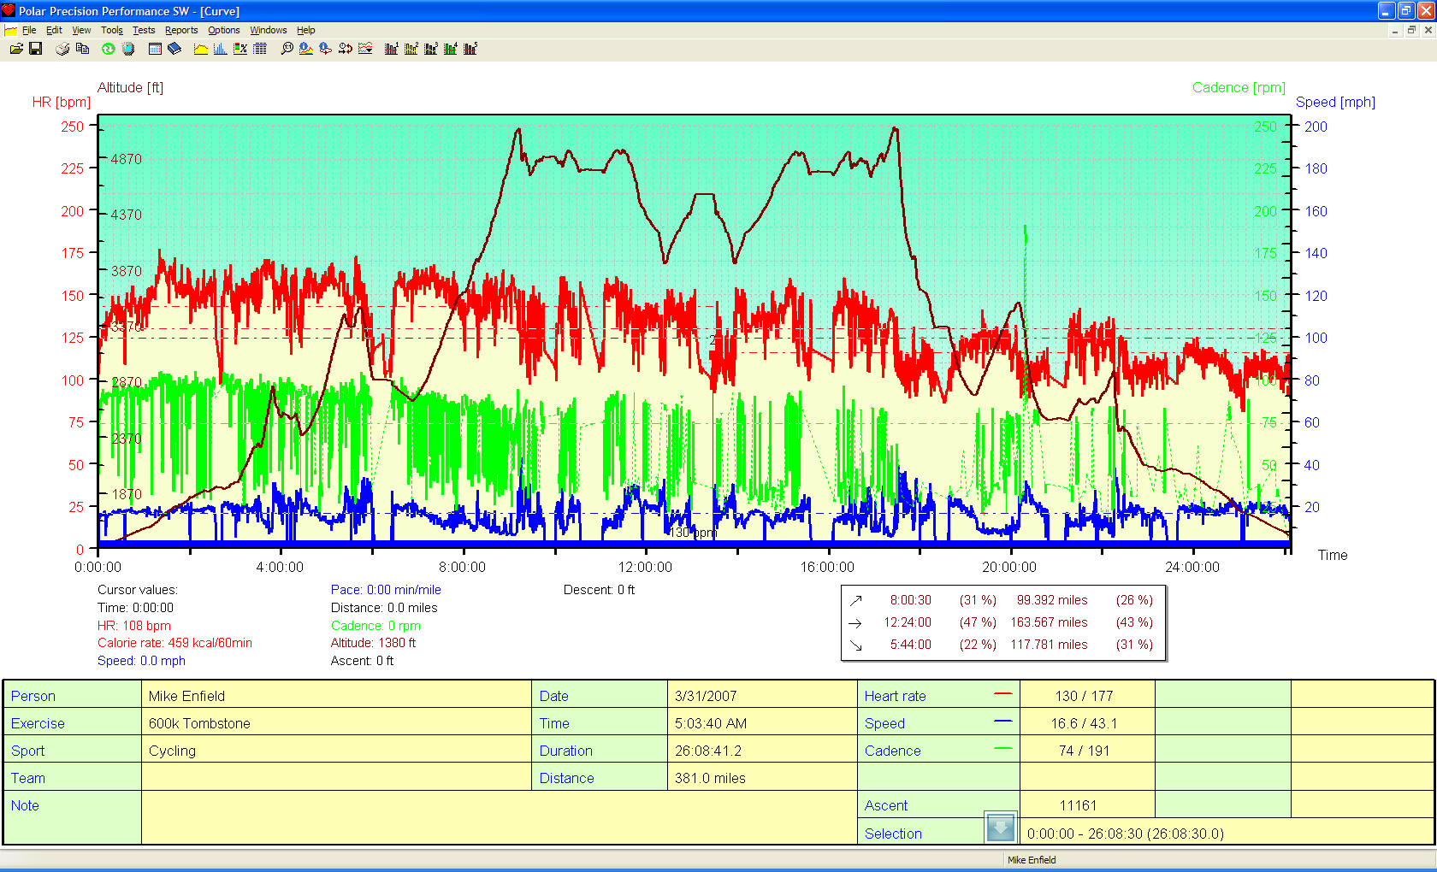This screenshot has height=872, width=1437.
Task: Click the Selection down-arrow button
Action: tap(1000, 828)
